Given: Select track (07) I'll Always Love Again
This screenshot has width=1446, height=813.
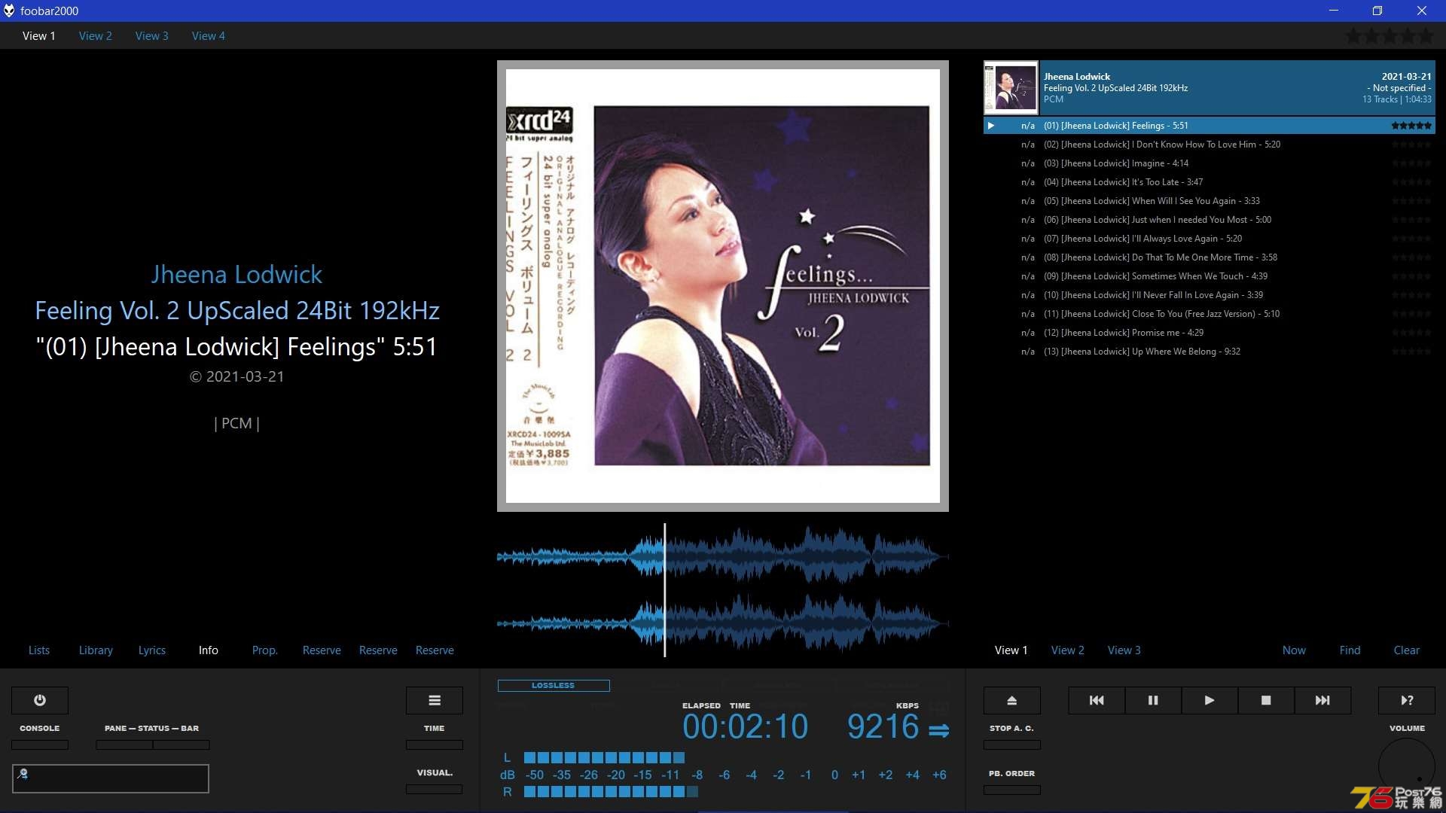Looking at the screenshot, I should coord(1210,239).
